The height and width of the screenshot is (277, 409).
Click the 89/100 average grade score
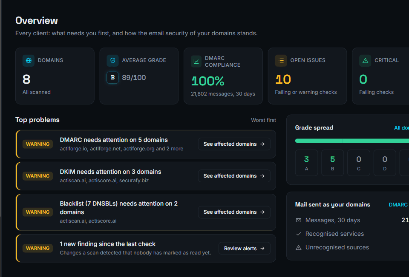click(134, 77)
